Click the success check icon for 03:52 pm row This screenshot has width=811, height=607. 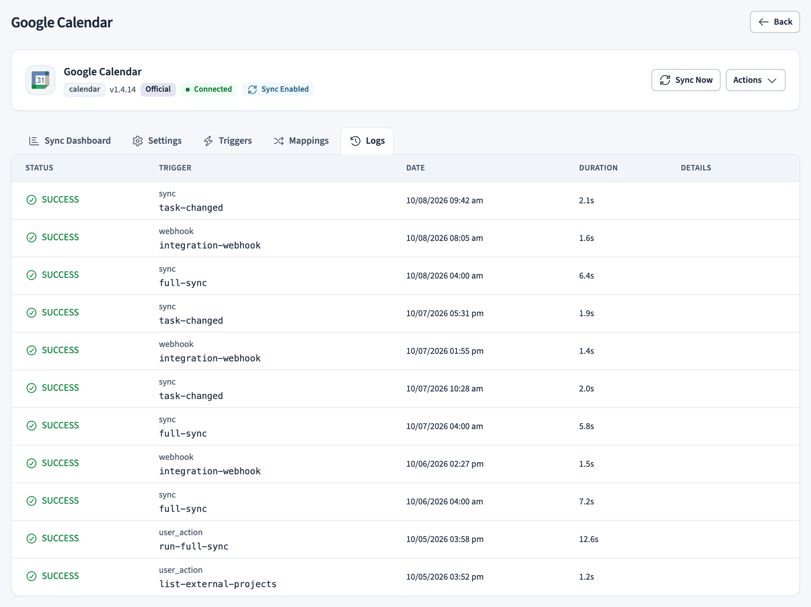31,576
